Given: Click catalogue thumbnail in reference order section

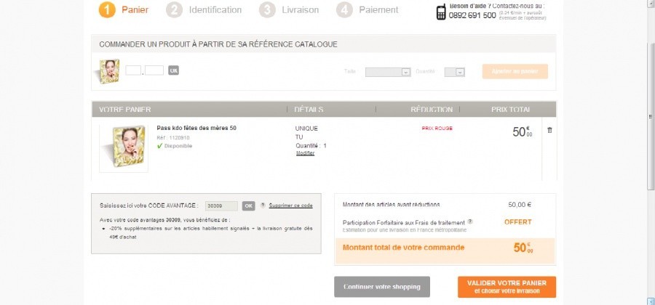Looking at the screenshot, I should 109,71.
